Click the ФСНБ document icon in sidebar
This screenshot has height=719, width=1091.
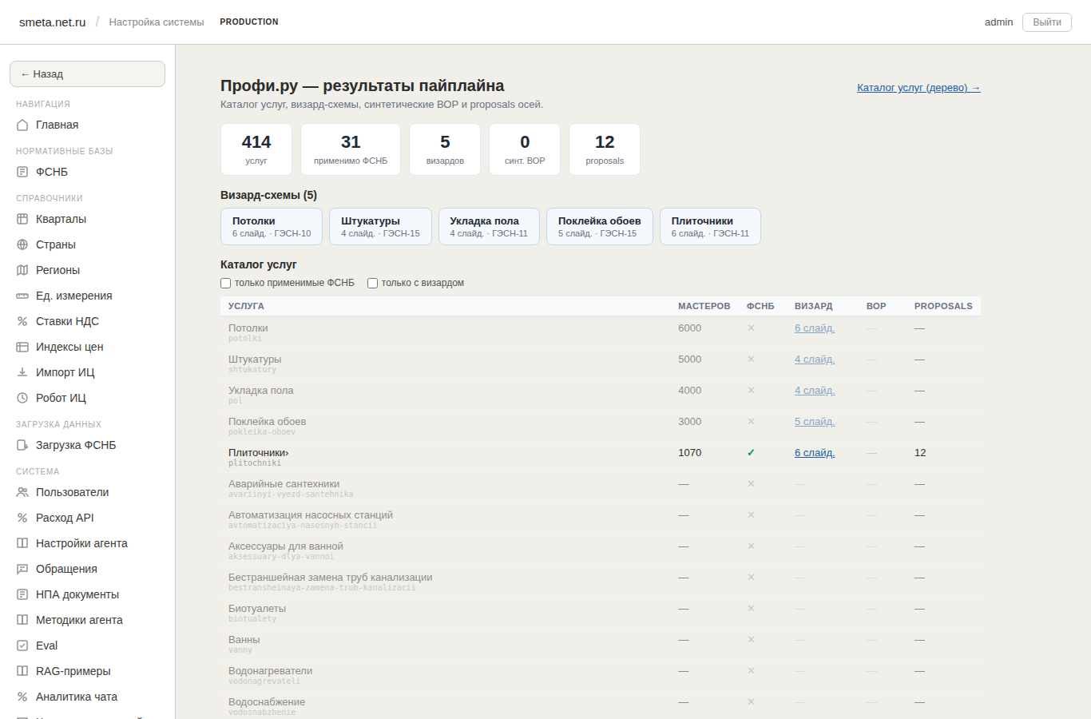(x=22, y=172)
